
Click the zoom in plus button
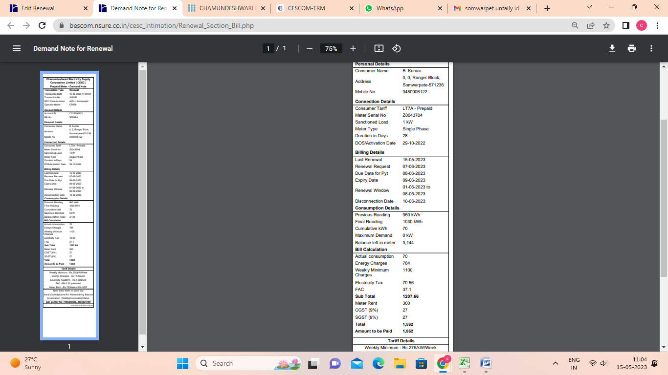point(353,48)
